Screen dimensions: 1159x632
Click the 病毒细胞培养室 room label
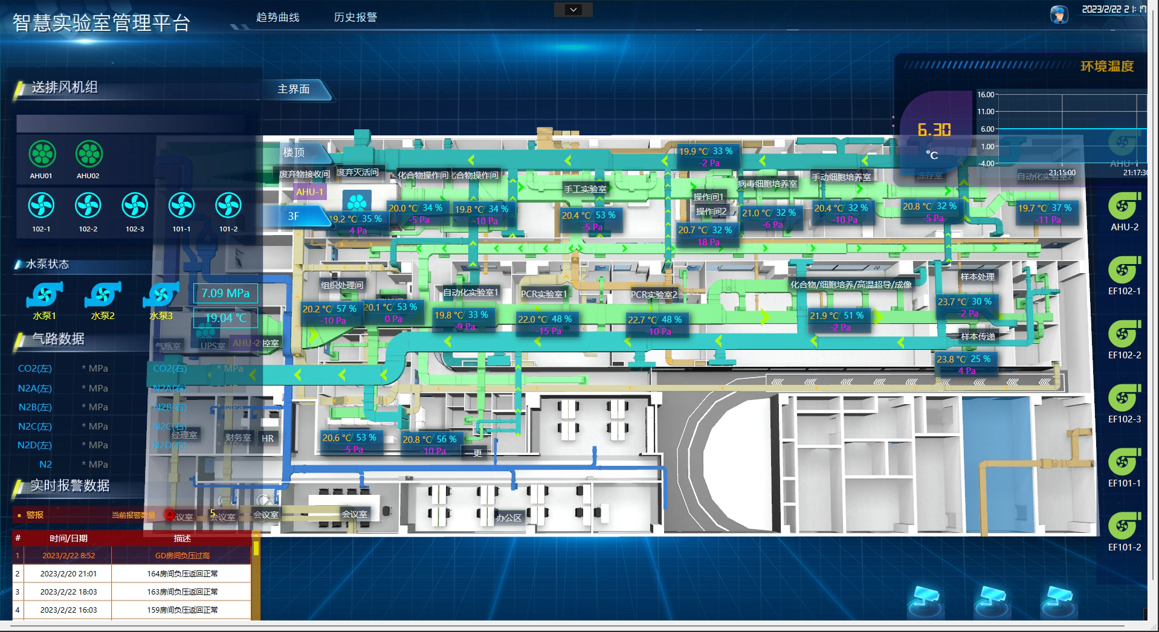[x=767, y=184]
